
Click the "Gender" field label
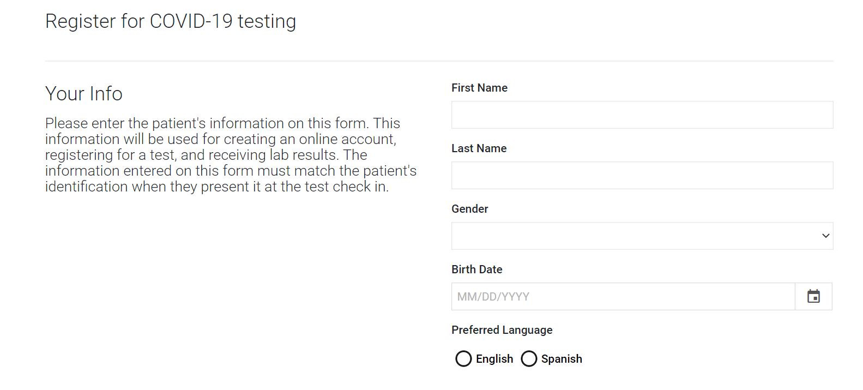(469, 209)
